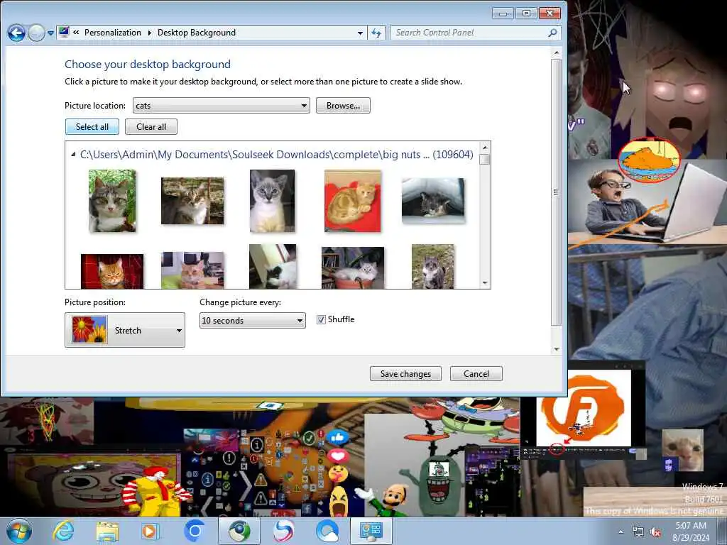Image resolution: width=727 pixels, height=545 pixels.
Task: Click the refresh address bar button
Action: pyautogui.click(x=376, y=33)
